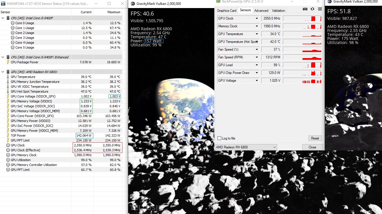The width and height of the screenshot is (382, 214).
Task: Collapse the GPU [#0]: AMD Radeon RX 6800 group
Action: tap(3, 72)
